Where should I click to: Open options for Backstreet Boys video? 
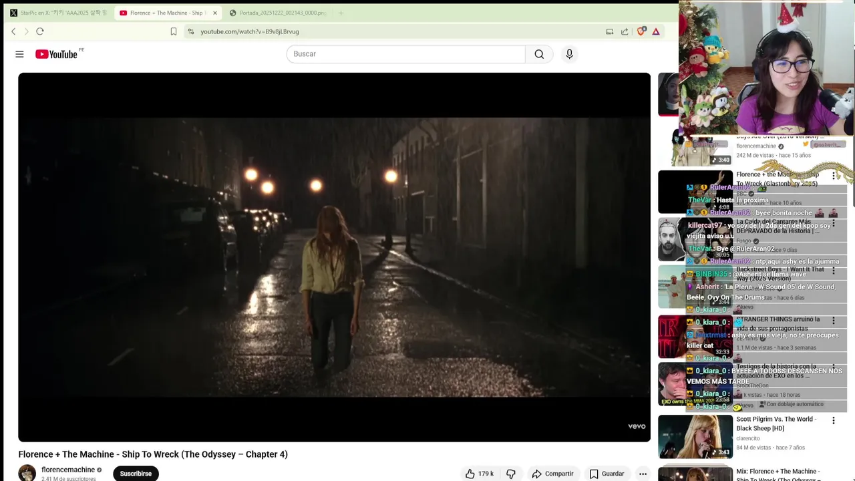click(834, 271)
